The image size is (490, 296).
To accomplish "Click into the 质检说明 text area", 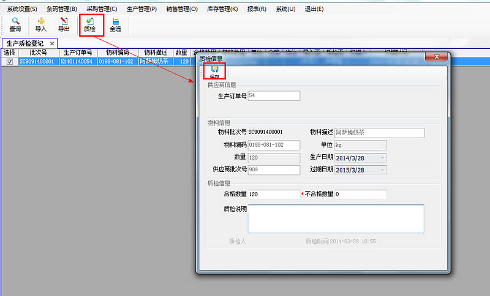I will 336,218.
